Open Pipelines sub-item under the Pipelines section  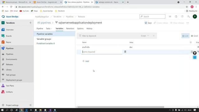[10, 54]
